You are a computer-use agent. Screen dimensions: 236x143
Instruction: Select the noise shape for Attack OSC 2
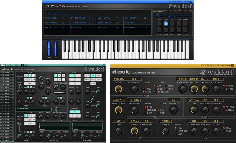point(34,119)
